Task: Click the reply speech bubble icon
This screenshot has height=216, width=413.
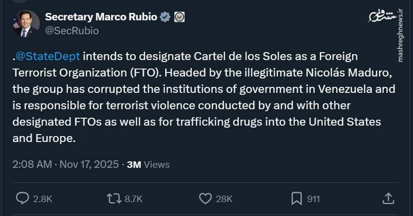Action: click(23, 198)
